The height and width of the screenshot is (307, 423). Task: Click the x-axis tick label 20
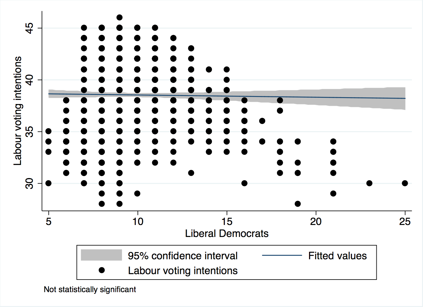(316, 222)
